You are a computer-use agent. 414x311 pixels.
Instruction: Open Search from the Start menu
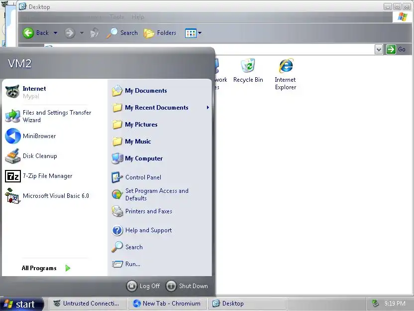pos(160,247)
